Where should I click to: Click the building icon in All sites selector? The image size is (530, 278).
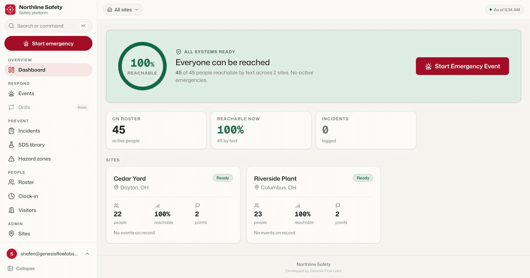[110, 10]
